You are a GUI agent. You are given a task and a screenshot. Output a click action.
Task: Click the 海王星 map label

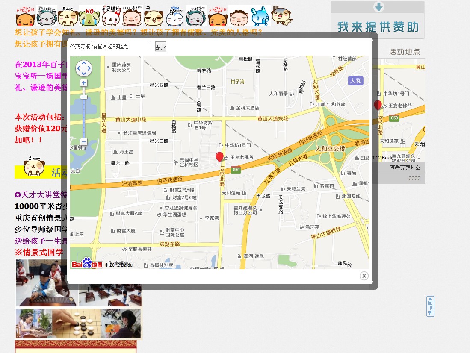[x=126, y=152]
